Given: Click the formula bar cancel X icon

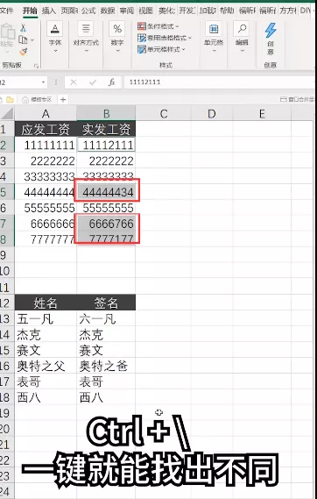Looking at the screenshot, I should [x=74, y=82].
